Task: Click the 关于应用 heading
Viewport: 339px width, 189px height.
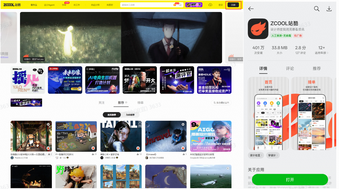Action: point(256,170)
